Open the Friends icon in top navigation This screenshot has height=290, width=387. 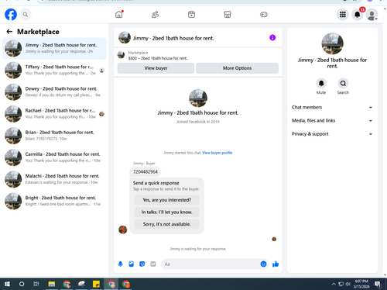(x=155, y=15)
